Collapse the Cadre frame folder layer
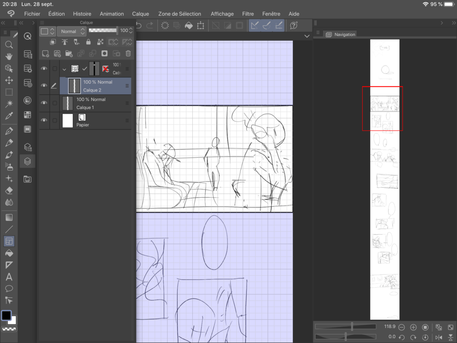Image resolution: width=457 pixels, height=343 pixels. pyautogui.click(x=64, y=69)
